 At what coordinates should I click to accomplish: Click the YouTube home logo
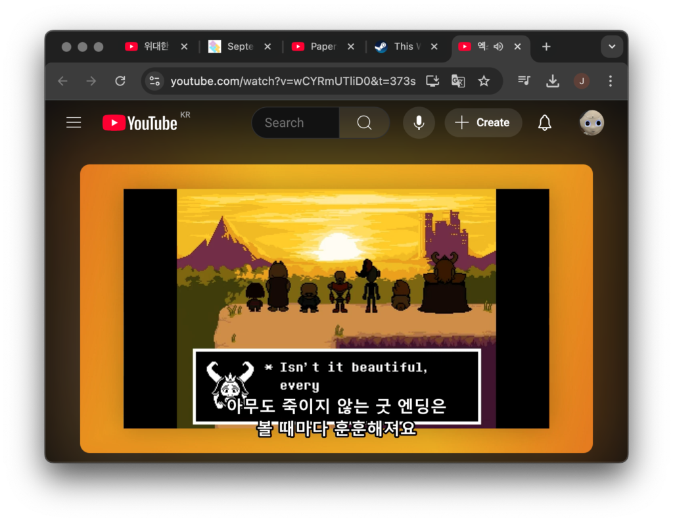tap(140, 123)
